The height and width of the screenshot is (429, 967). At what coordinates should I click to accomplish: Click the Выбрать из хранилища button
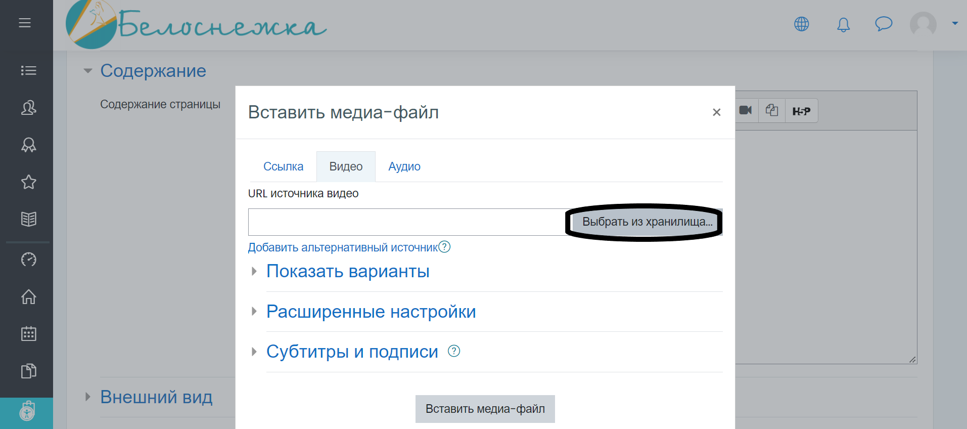[647, 222]
